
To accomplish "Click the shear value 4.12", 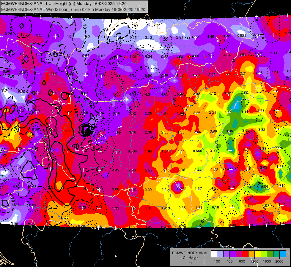I will [x=213, y=93].
